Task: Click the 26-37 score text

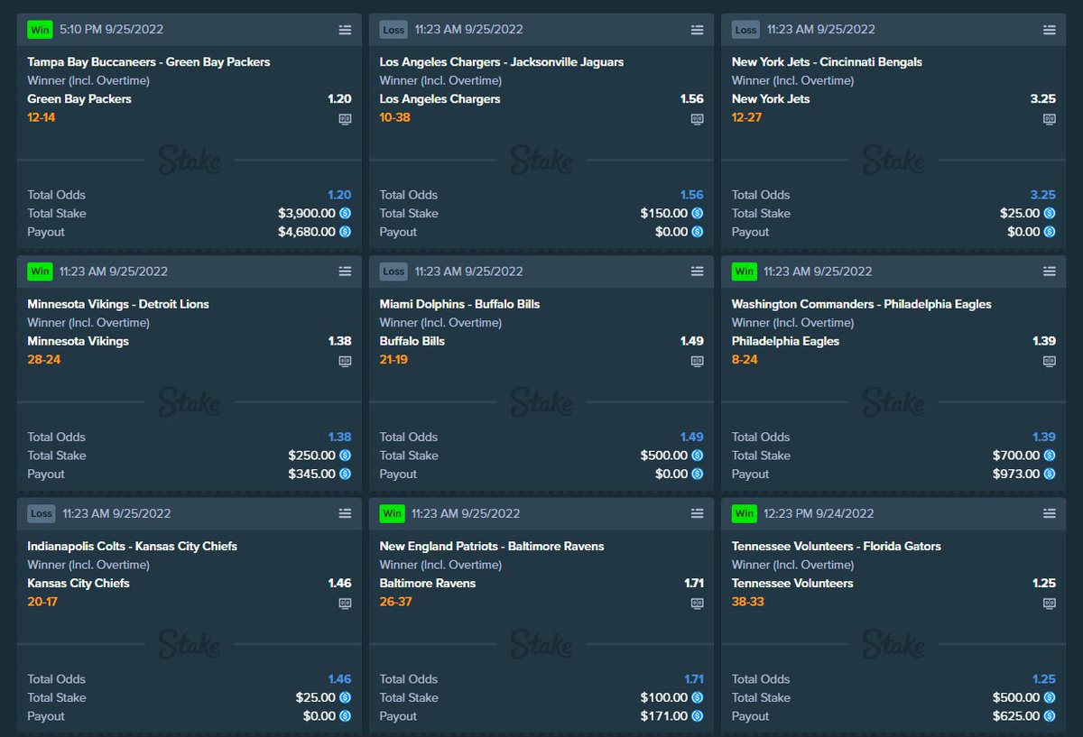Action: (x=395, y=601)
